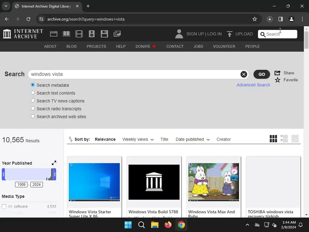Open the Images icon

[117, 34]
